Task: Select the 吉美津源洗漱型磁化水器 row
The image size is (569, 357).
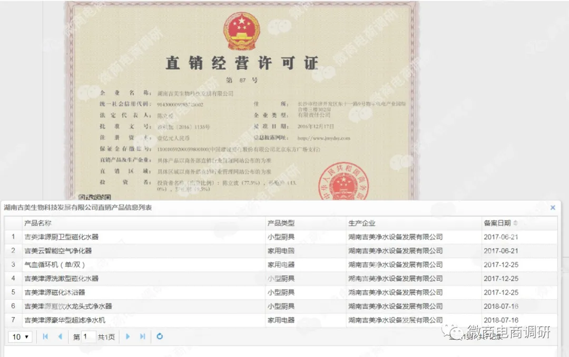Action: click(x=62, y=279)
